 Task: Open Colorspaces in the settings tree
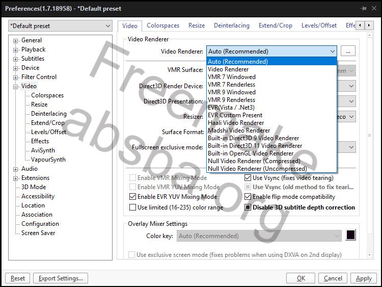point(47,95)
